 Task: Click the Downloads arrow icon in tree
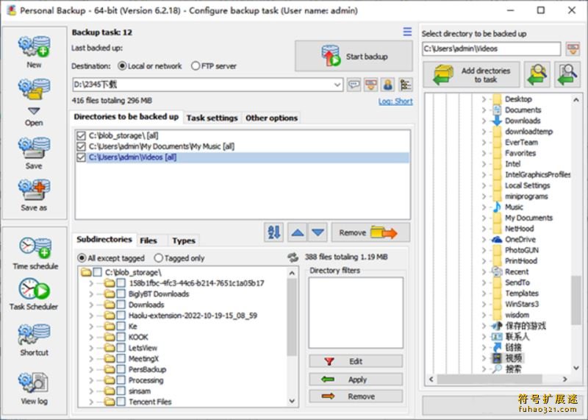pos(497,121)
